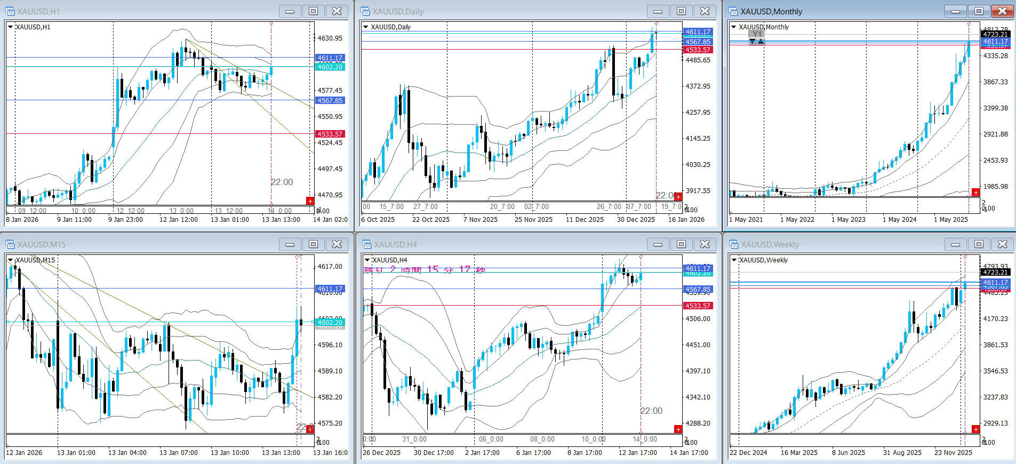Click the red plus icon in H4 chart
Viewport: 1016px width, 464px height.
pyautogui.click(x=678, y=429)
